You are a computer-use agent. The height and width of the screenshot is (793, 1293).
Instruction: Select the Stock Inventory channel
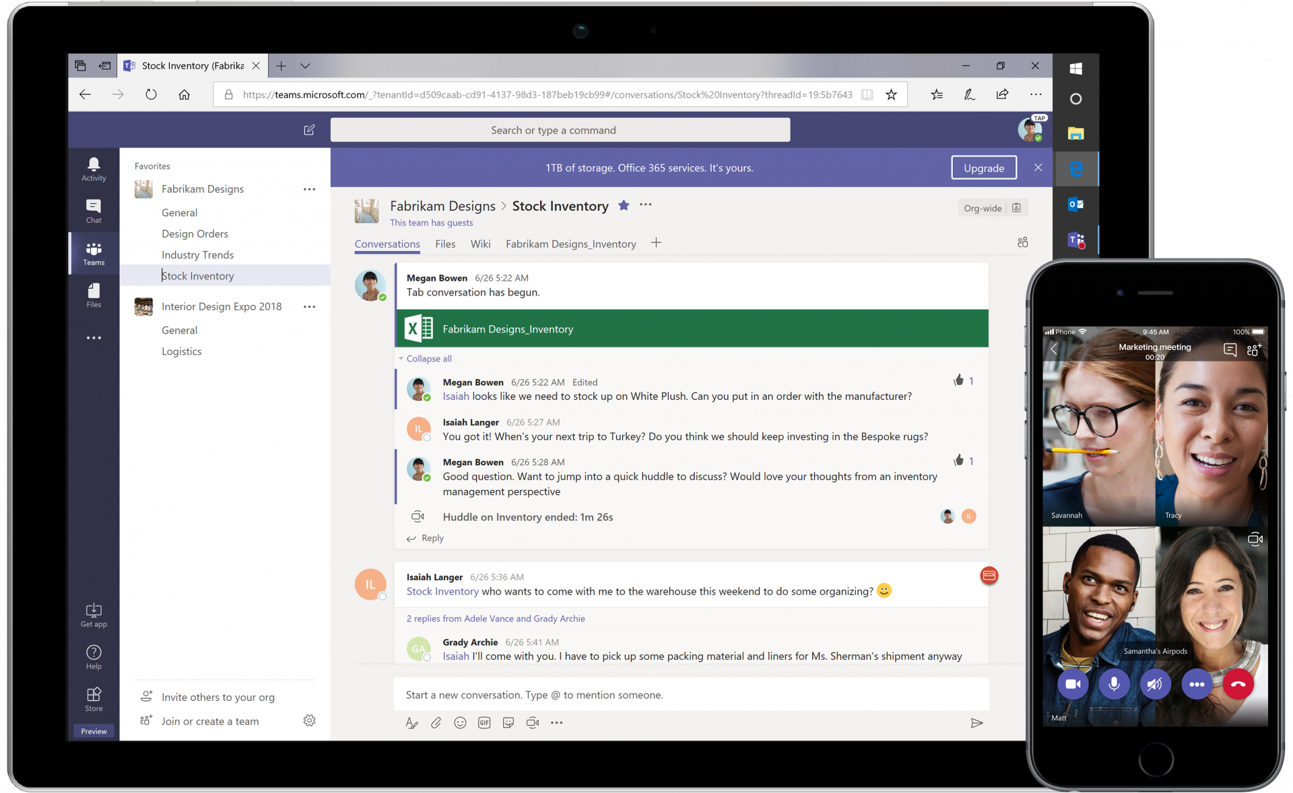(197, 276)
